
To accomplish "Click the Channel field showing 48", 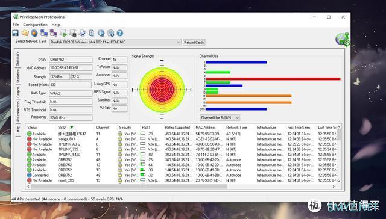I will click(x=119, y=59).
